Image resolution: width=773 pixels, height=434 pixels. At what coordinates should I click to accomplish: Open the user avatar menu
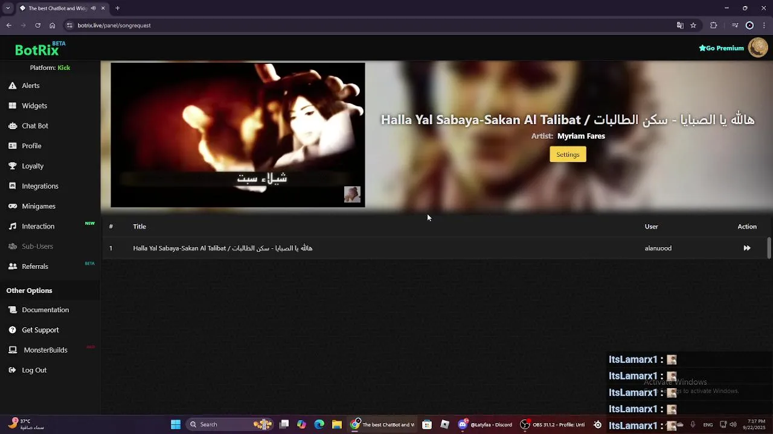coord(757,48)
